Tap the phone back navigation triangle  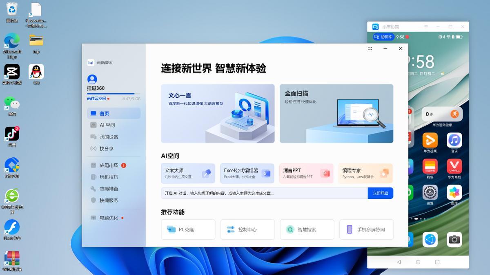(399, 262)
